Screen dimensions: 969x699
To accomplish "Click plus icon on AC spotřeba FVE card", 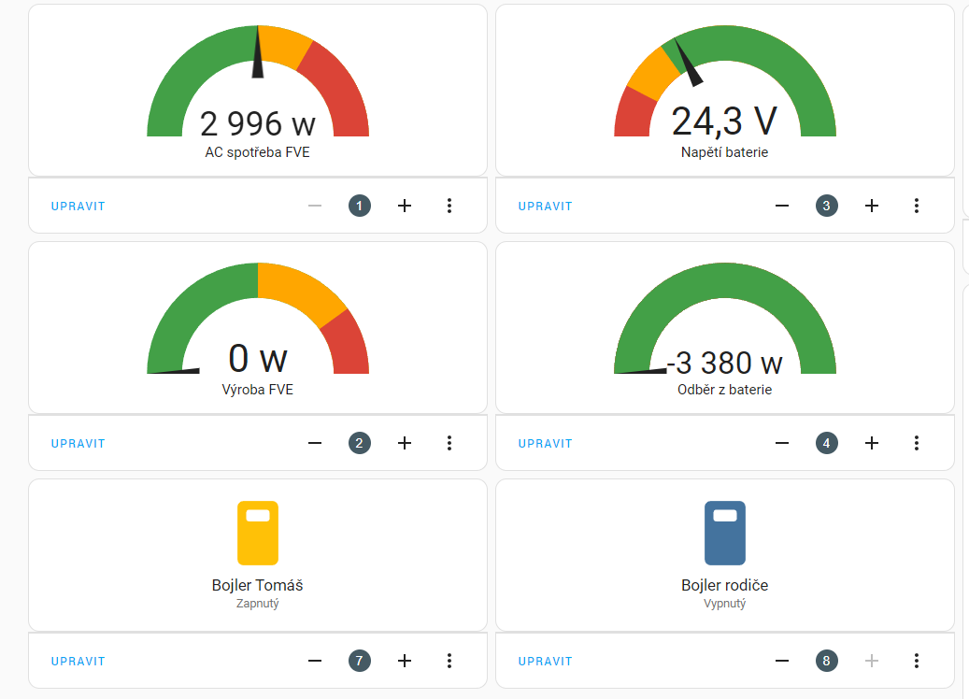I will pyautogui.click(x=405, y=206).
